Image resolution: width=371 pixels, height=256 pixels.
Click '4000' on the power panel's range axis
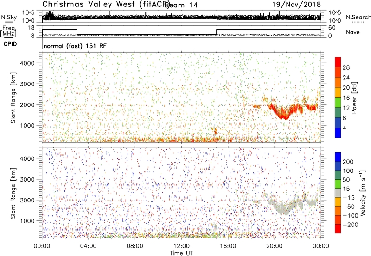point(27,63)
